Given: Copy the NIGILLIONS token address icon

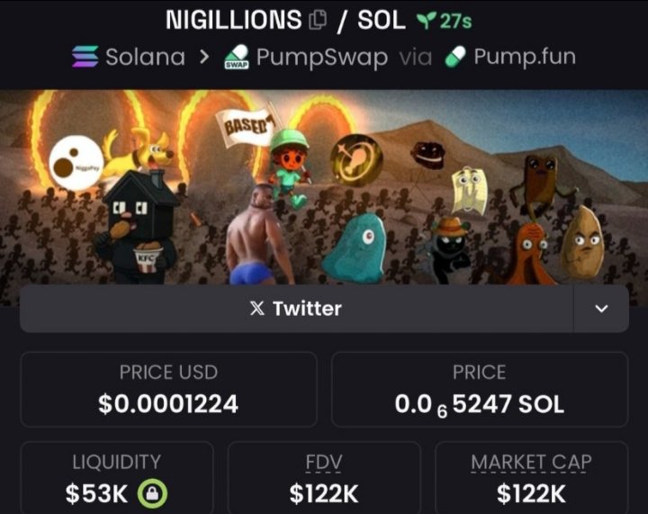Looking at the screenshot, I should [318, 20].
